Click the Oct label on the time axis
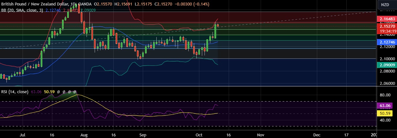The image size is (397, 138). (x=200, y=134)
